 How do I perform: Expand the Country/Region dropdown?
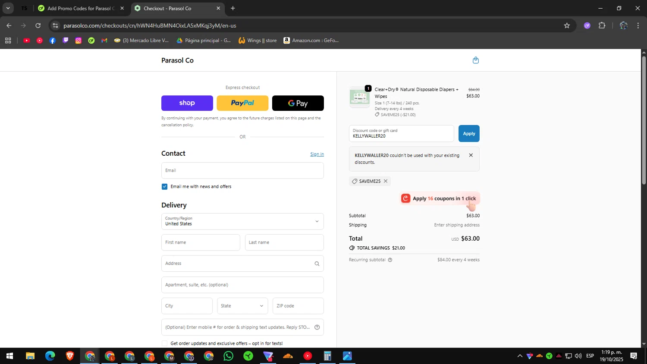click(242, 221)
